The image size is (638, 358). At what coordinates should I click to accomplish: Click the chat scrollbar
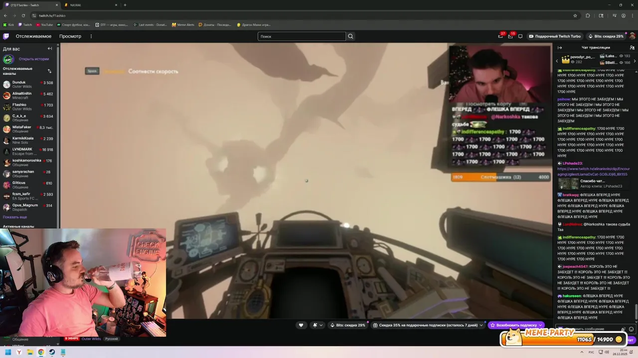coord(636,311)
